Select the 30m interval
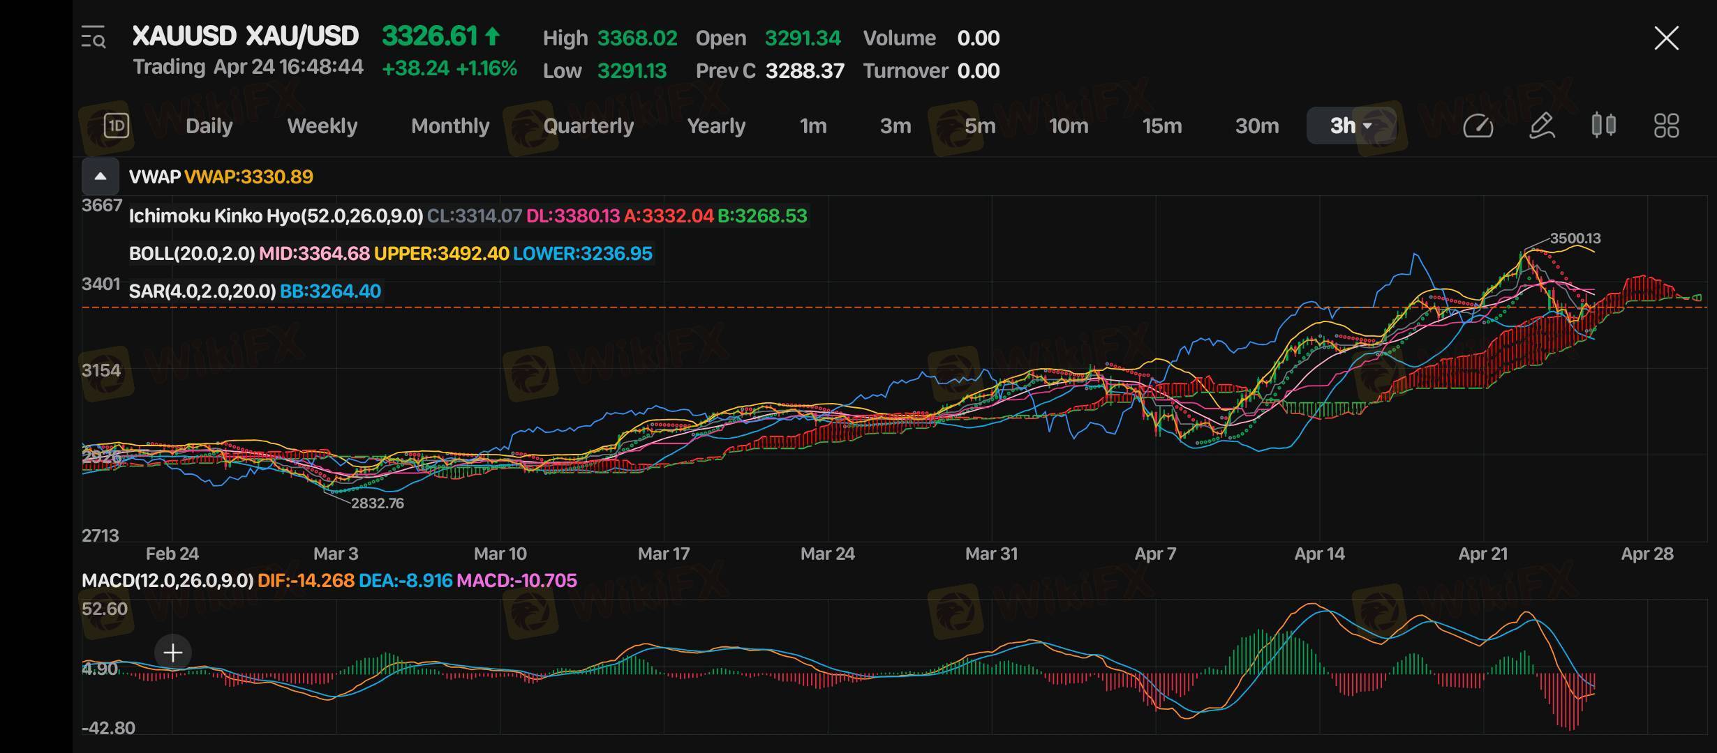The height and width of the screenshot is (753, 1717). pyautogui.click(x=1256, y=125)
